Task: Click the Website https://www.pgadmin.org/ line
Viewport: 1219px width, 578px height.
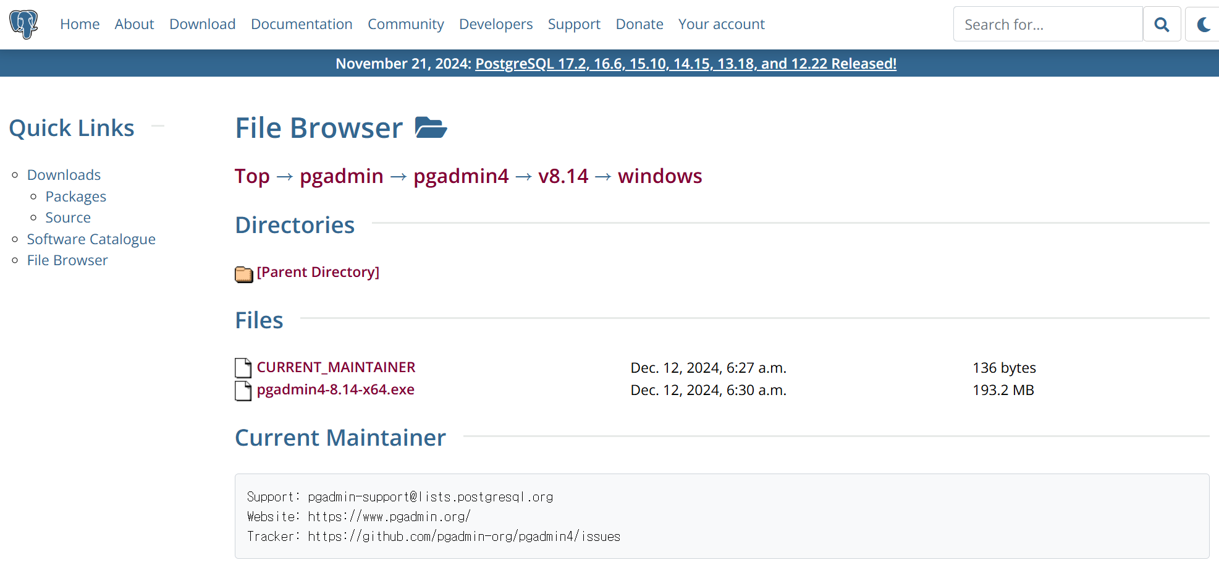Action: [358, 517]
